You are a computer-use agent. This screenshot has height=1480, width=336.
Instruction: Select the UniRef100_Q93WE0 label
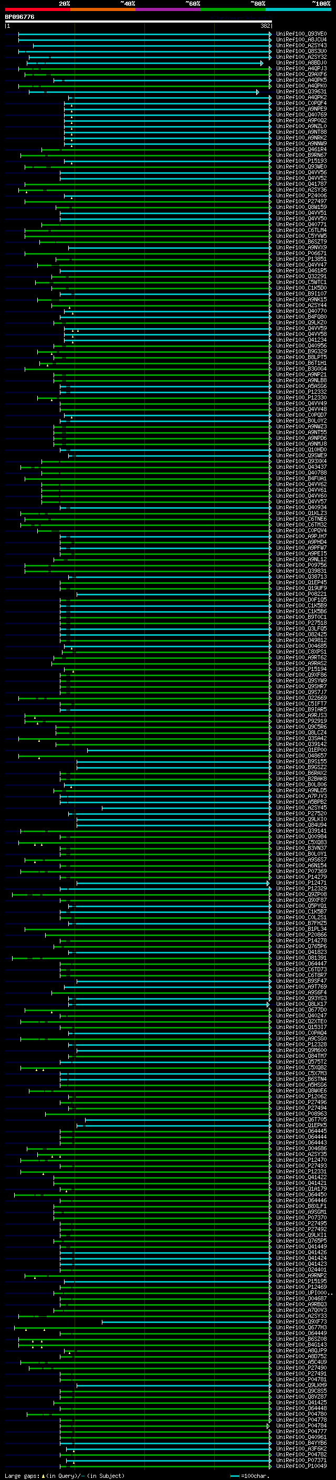click(301, 166)
